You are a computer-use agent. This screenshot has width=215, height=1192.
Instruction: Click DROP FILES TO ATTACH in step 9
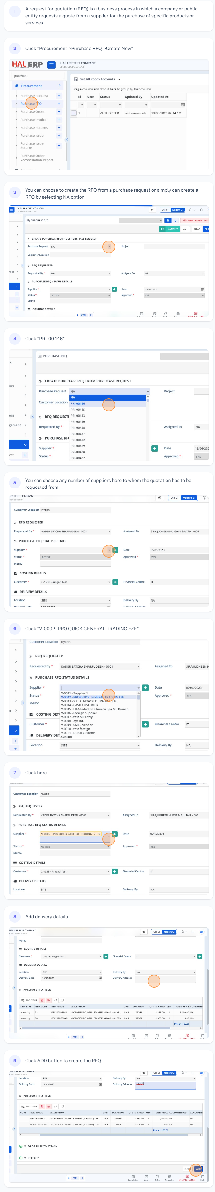[x=42, y=1147]
